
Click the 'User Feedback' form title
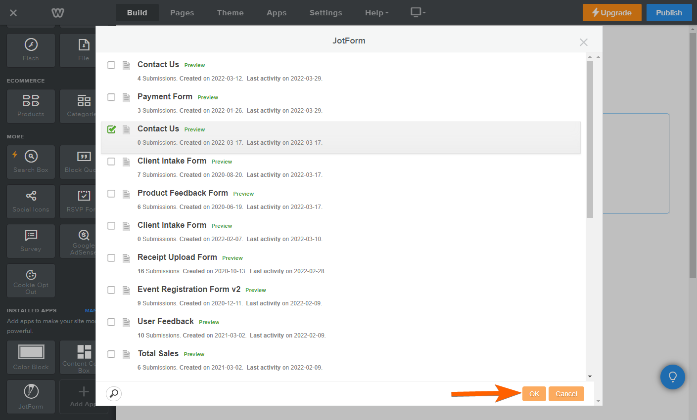(x=166, y=322)
